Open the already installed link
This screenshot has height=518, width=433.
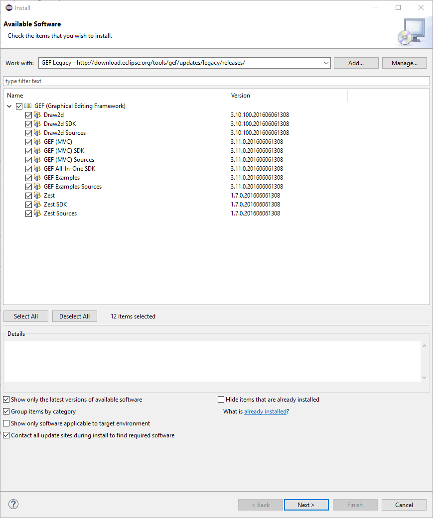[x=265, y=412]
